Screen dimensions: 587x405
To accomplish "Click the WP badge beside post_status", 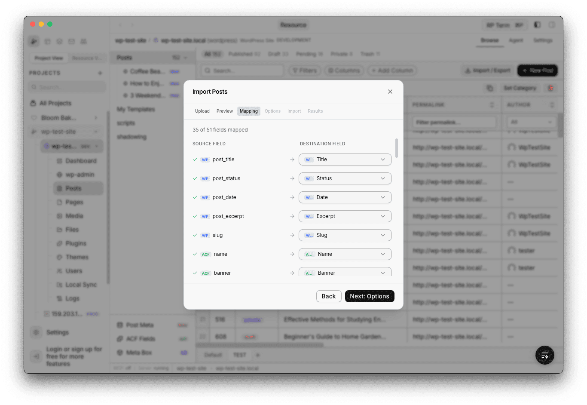I will tap(205, 179).
